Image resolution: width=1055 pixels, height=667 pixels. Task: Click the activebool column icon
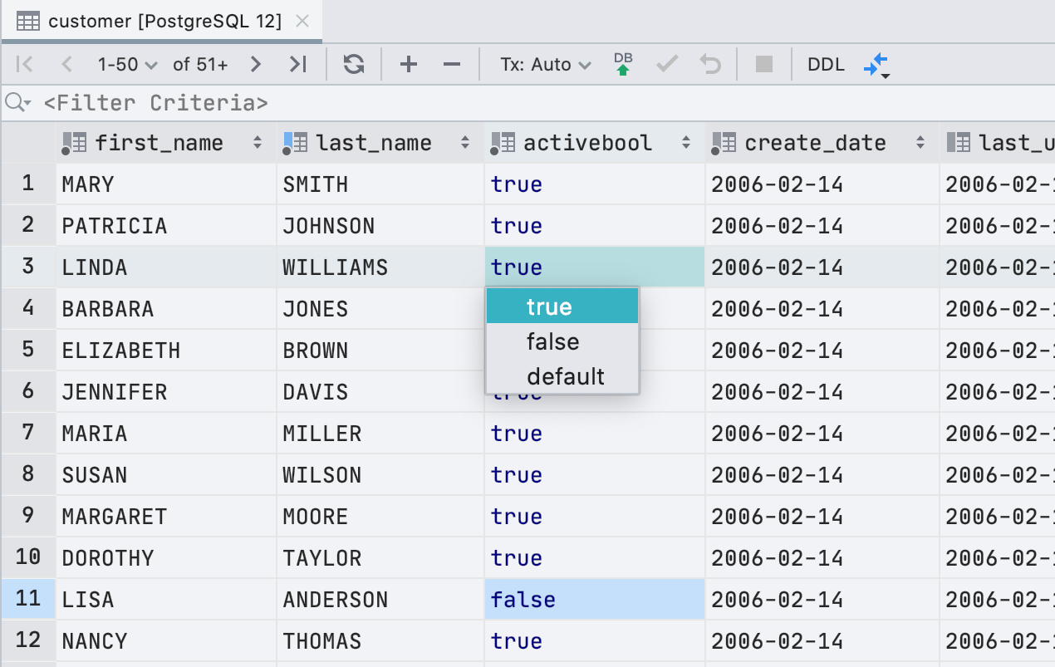[503, 143]
